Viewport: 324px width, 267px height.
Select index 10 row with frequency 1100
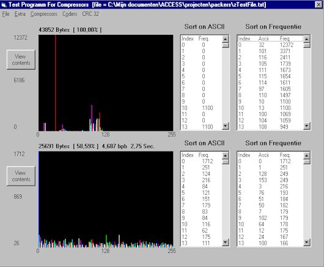tap(202, 108)
